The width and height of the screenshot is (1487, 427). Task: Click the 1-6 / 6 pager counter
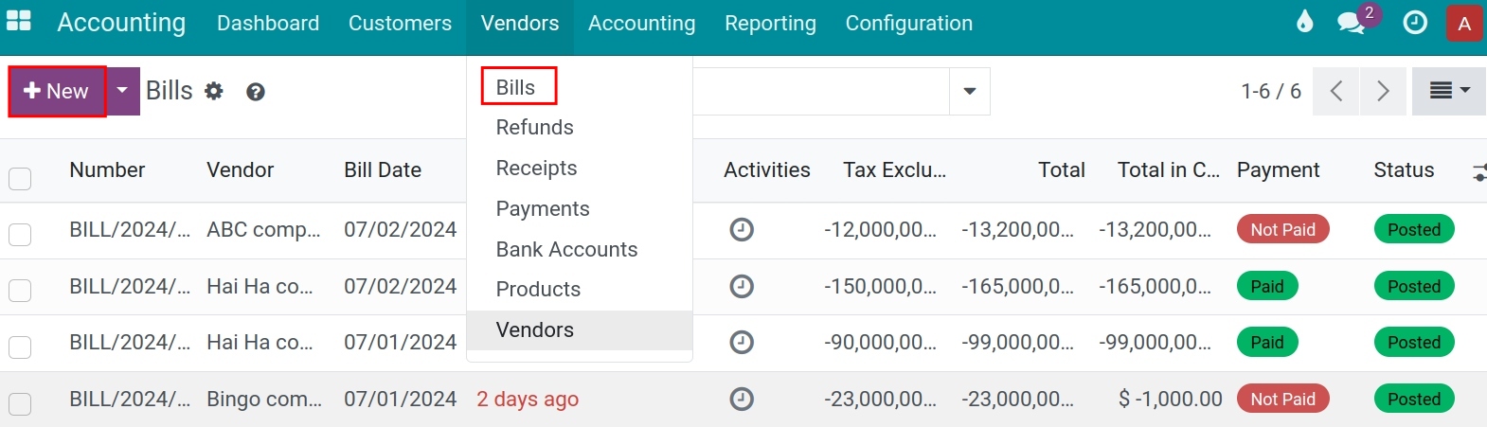point(1271,91)
